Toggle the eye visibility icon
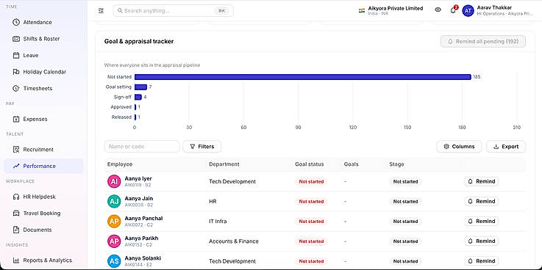The height and width of the screenshot is (270, 542). [438, 10]
